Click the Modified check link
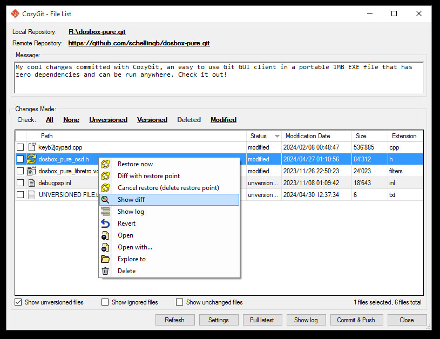This screenshot has width=440, height=339. click(224, 120)
